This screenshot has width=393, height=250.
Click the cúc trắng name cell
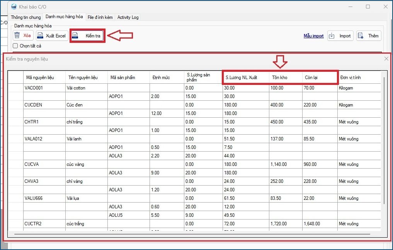[x=86, y=224]
